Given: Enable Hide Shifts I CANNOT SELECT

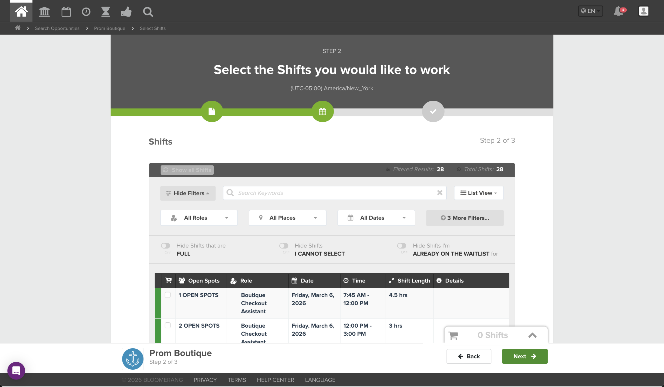Looking at the screenshot, I should [283, 246].
